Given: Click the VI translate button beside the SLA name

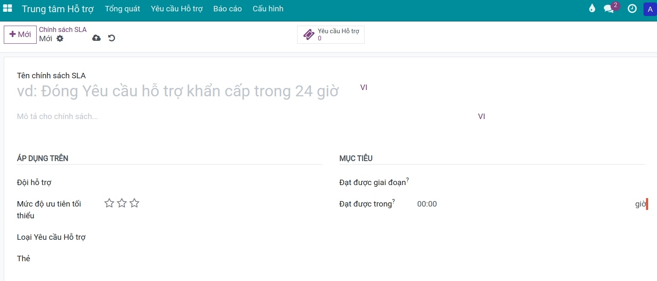Looking at the screenshot, I should click(x=364, y=87).
